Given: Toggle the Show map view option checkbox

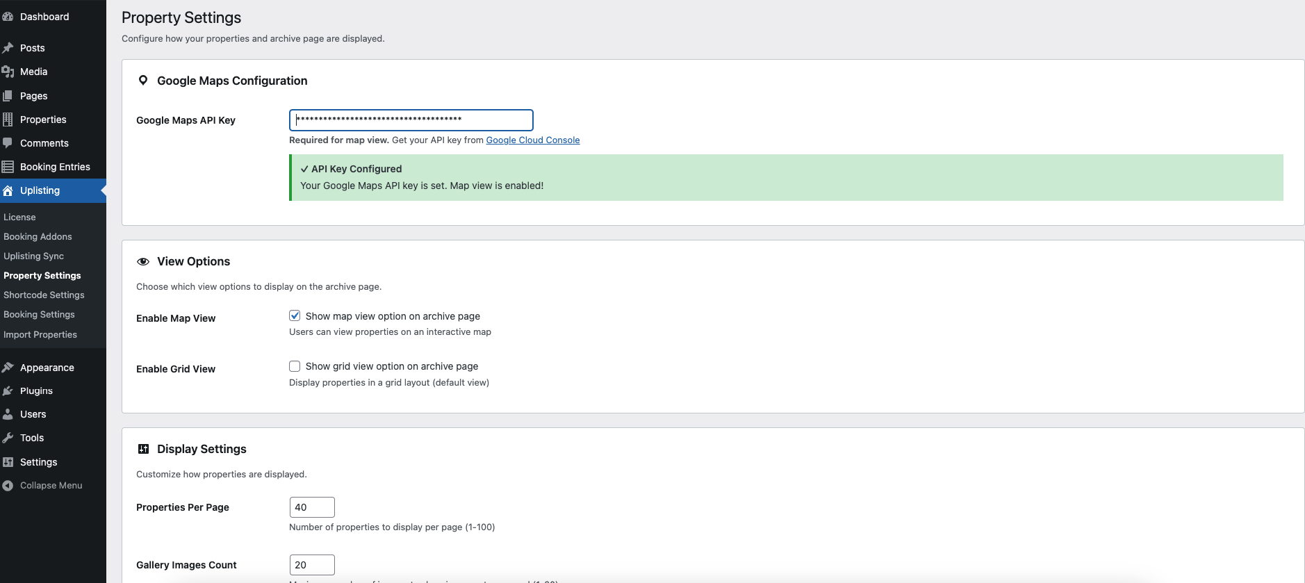Looking at the screenshot, I should 295,315.
